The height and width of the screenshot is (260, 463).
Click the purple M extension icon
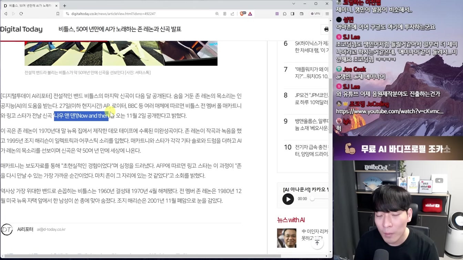click(277, 14)
